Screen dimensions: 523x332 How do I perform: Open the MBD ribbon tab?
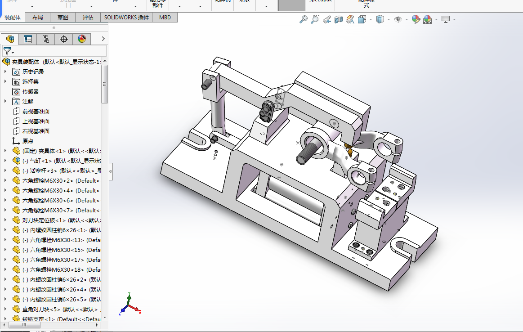pos(165,18)
